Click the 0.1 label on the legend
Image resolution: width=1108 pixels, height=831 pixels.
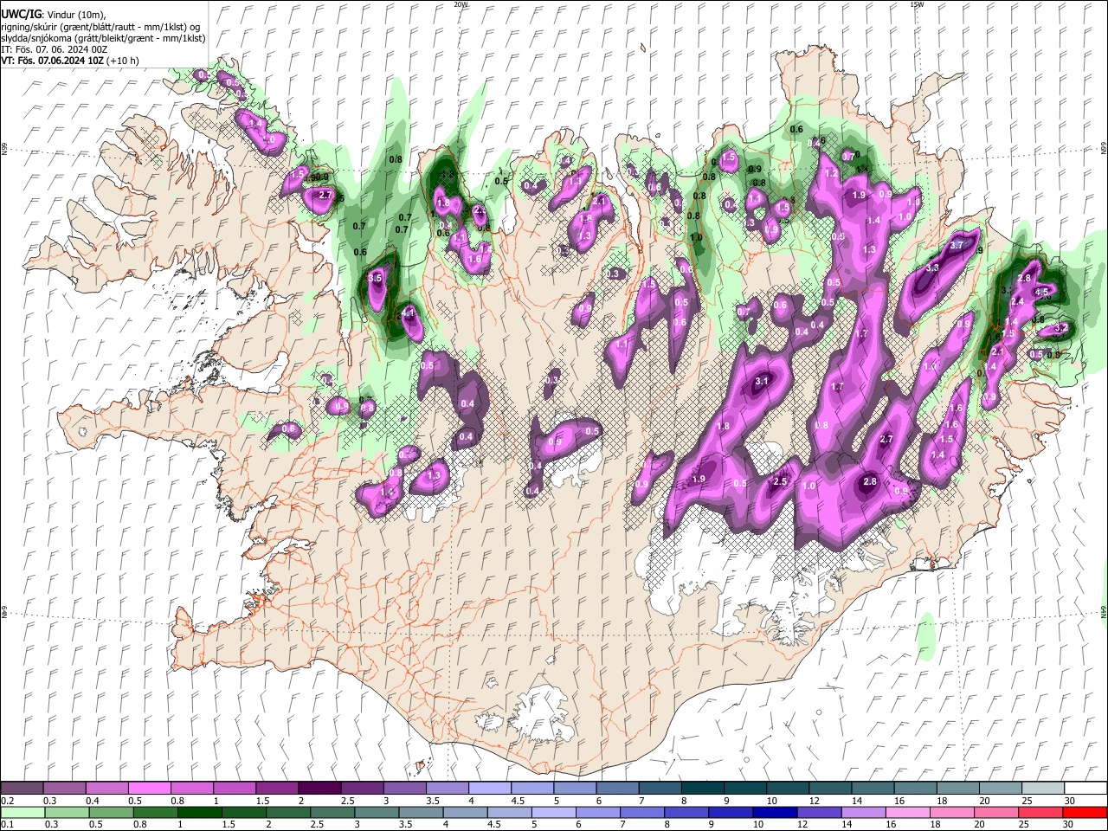coord(7,824)
